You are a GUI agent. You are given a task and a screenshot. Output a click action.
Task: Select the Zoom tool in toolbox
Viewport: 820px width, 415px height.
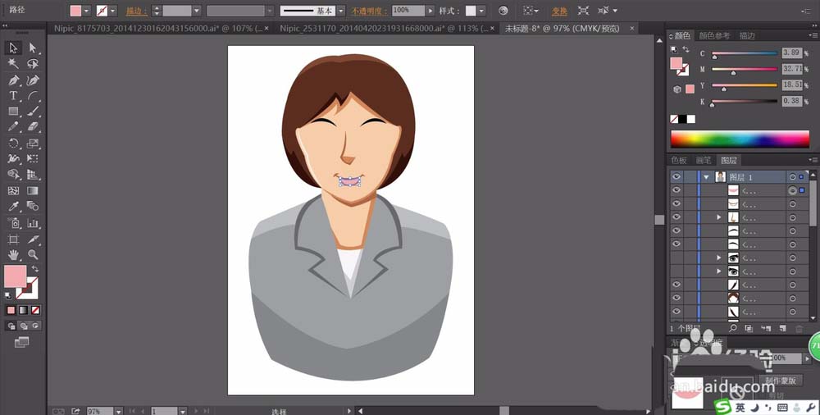33,254
